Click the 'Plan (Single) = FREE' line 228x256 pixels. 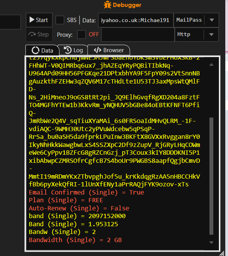66,200
